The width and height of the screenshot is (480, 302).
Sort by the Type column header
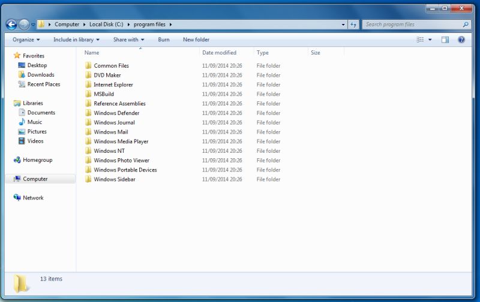pos(262,53)
